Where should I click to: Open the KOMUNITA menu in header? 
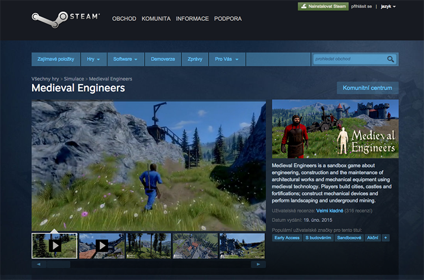(156, 19)
